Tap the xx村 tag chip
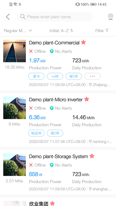The width and height of the screenshot is (116, 206). coord(55,76)
